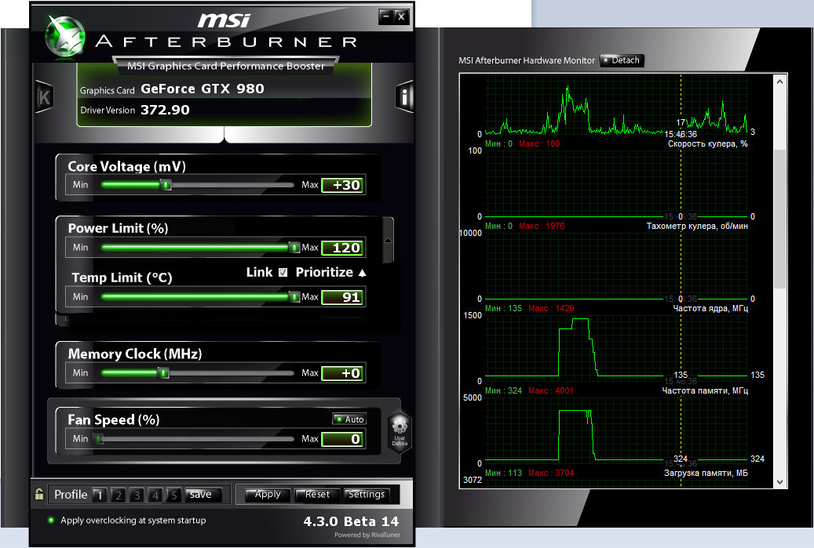The height and width of the screenshot is (548, 814).
Task: Click the Fan Speed slider handle
Action: [x=99, y=439]
